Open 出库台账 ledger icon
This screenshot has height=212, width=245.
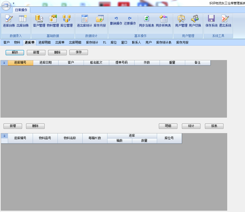23,21
